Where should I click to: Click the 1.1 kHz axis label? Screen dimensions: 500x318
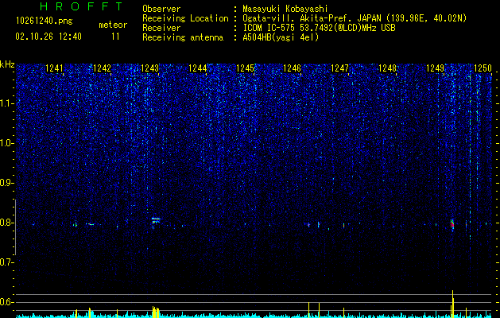coord(7,103)
